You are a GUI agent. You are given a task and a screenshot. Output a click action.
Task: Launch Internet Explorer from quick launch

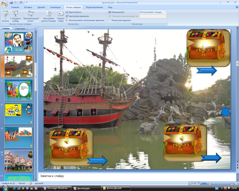(x=15, y=188)
